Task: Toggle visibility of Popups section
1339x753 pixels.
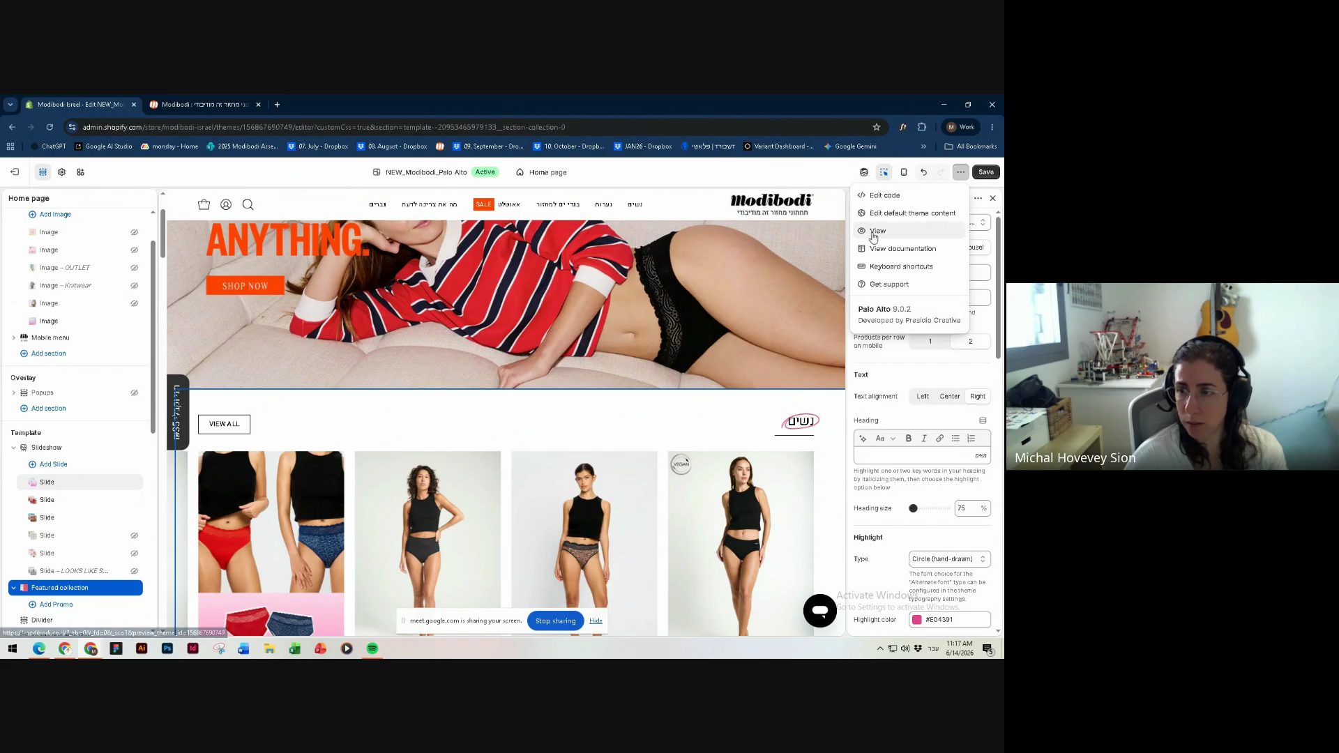Action: click(x=135, y=393)
